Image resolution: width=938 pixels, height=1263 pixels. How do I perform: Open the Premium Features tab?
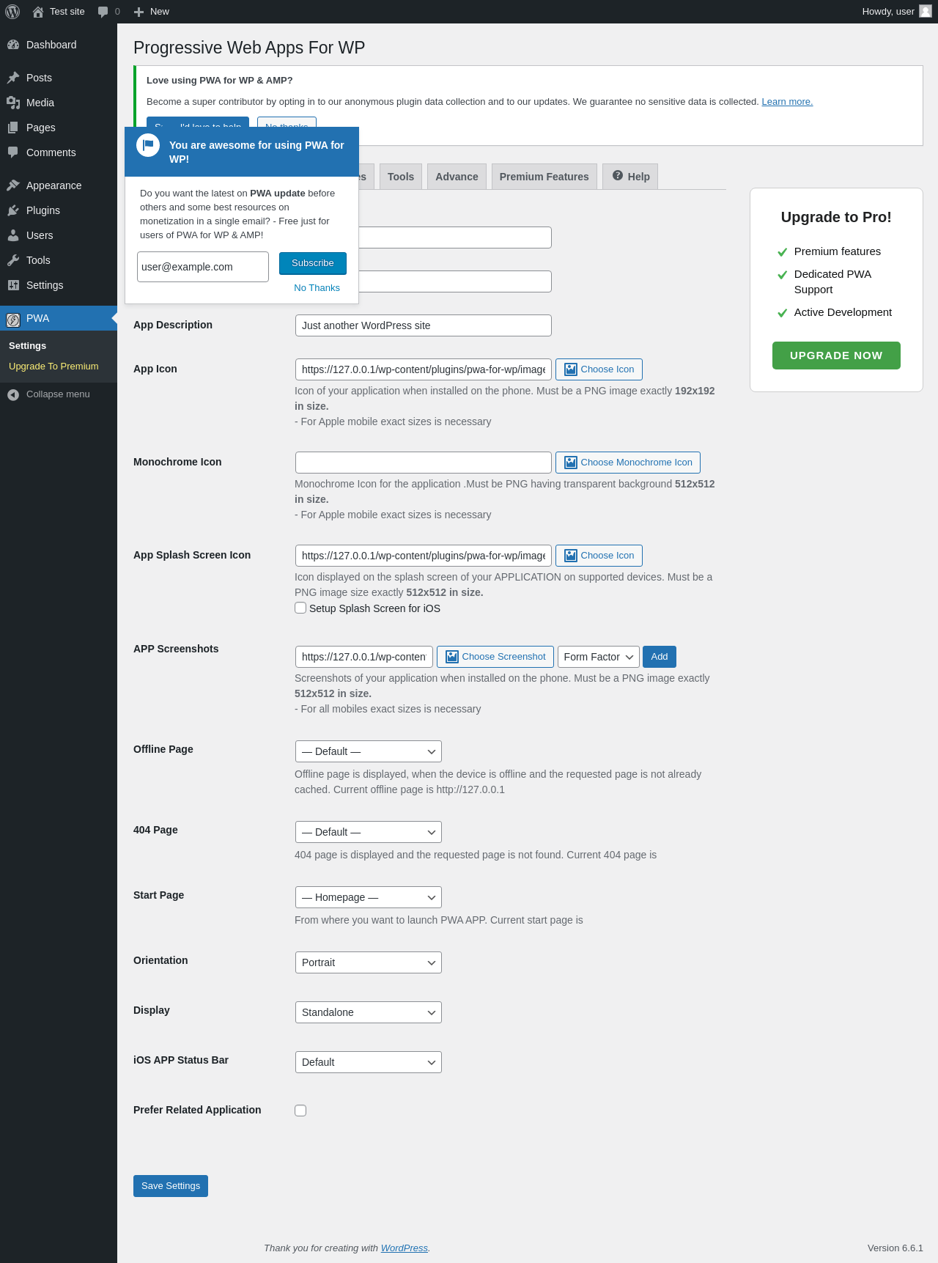544,177
